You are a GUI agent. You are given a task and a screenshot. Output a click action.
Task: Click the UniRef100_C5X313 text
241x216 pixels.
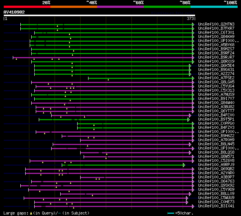click(x=216, y=91)
